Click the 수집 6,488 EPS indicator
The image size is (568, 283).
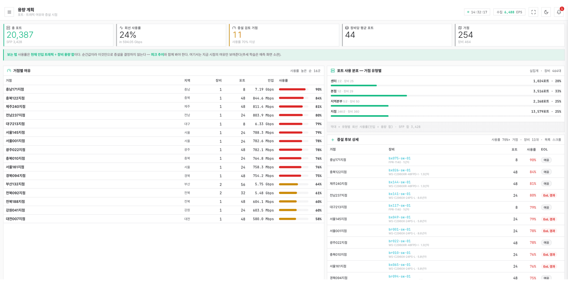point(509,12)
